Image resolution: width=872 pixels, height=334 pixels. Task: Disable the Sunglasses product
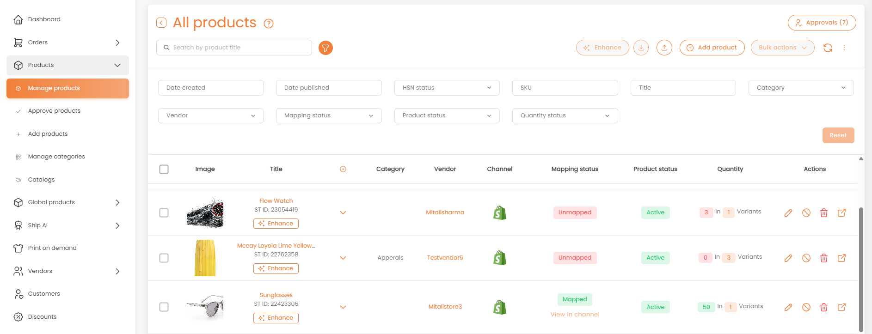[806, 307]
